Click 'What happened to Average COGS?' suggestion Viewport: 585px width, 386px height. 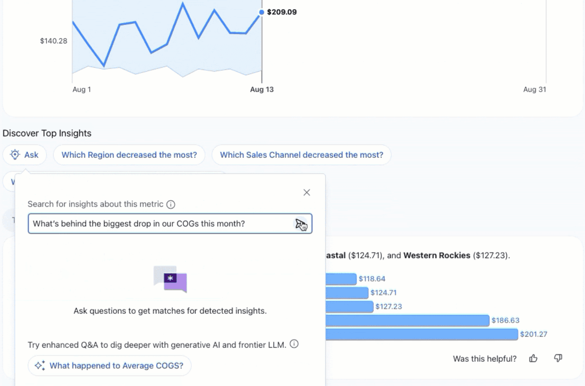click(x=116, y=365)
